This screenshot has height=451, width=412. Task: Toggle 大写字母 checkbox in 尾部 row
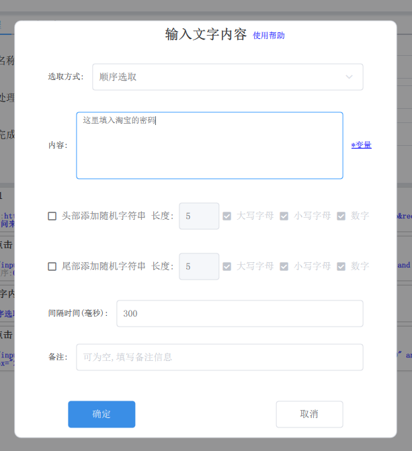point(226,266)
